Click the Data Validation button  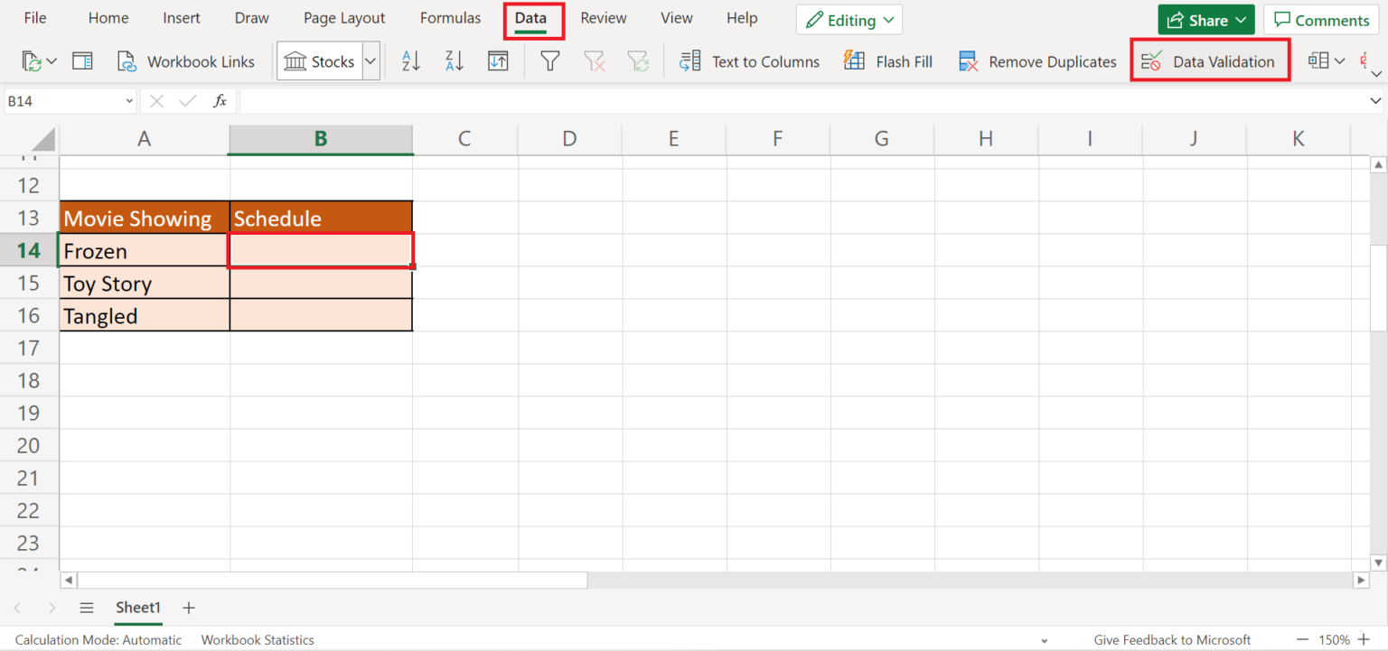pos(1210,60)
